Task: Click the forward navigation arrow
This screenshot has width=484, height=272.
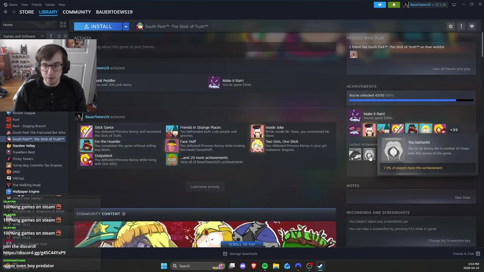Action: [14, 12]
